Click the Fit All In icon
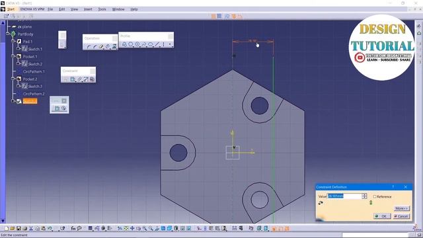This screenshot has width=423, height=238. tap(126, 229)
